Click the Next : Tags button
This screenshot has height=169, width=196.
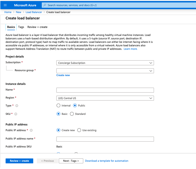tap(71, 161)
